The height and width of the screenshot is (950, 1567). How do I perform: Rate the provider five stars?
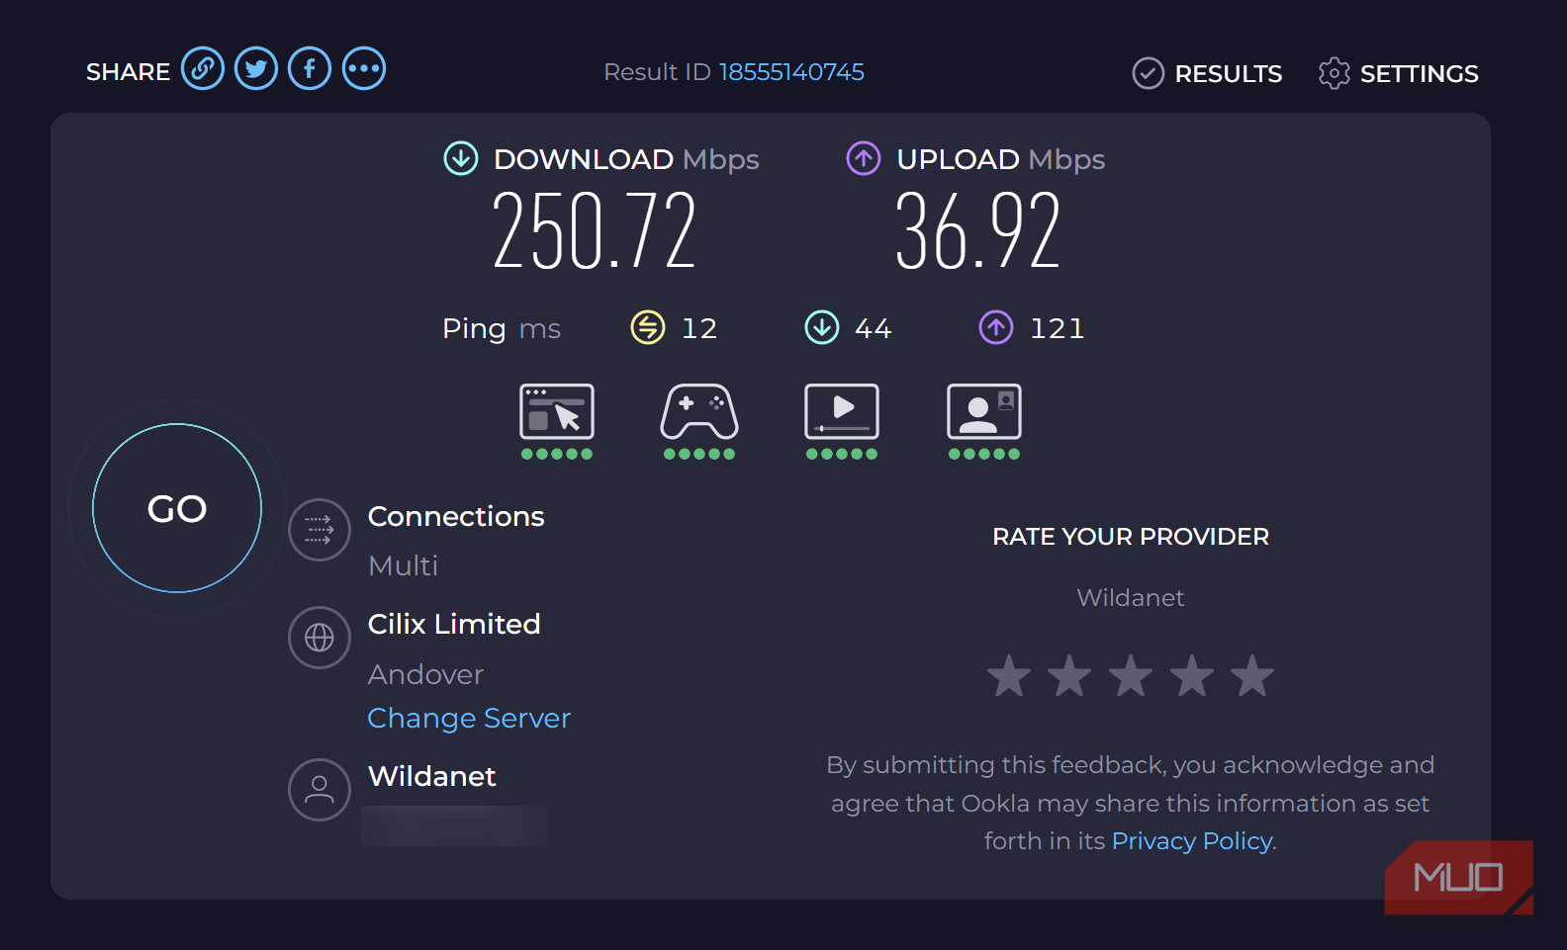(1252, 676)
